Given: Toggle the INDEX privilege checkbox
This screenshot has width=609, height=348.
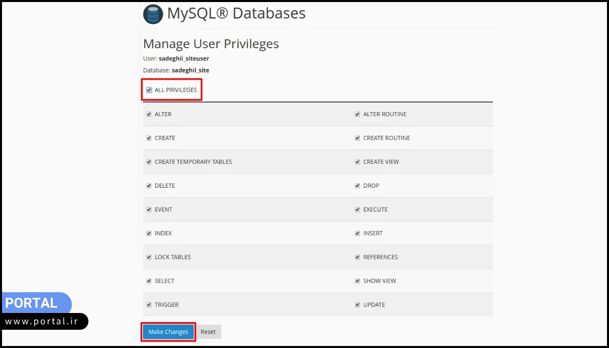Looking at the screenshot, I should pos(149,233).
